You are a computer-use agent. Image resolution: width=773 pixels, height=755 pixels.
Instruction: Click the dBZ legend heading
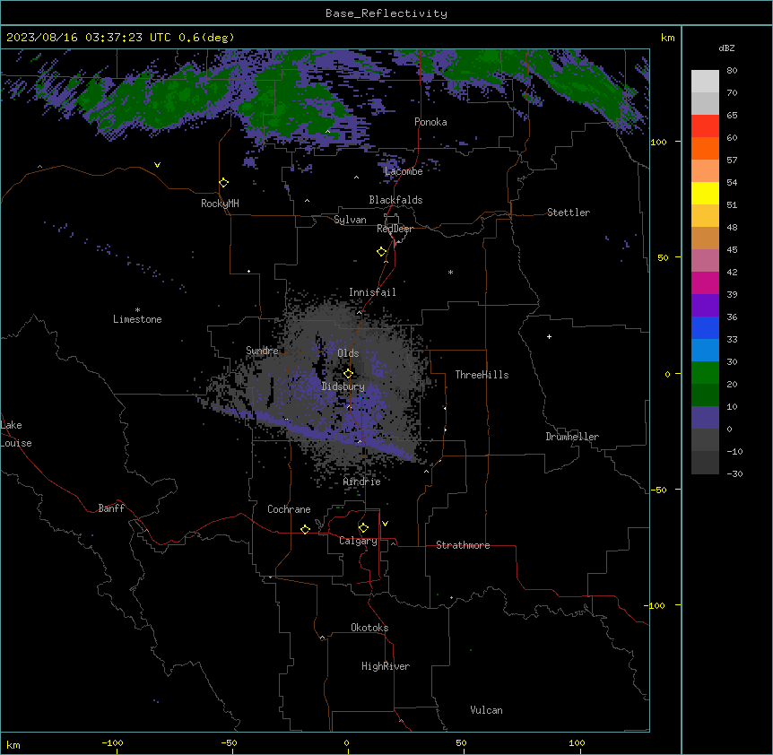(726, 48)
